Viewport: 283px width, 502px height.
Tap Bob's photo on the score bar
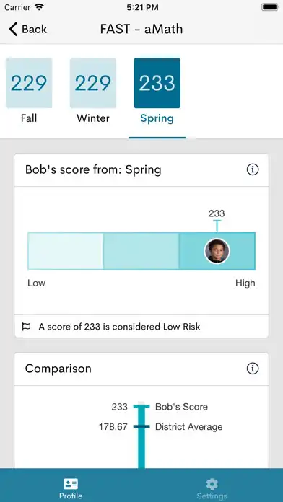coord(217,251)
